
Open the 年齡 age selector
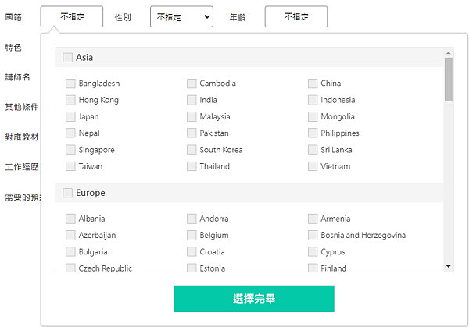coord(295,16)
